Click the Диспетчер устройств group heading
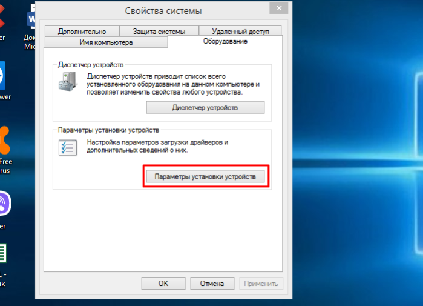Viewport: 423px width, 306px height. [91, 65]
